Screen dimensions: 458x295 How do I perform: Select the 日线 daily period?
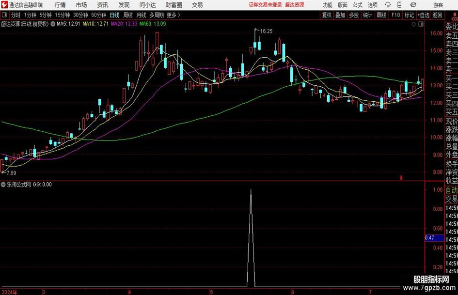[114, 15]
